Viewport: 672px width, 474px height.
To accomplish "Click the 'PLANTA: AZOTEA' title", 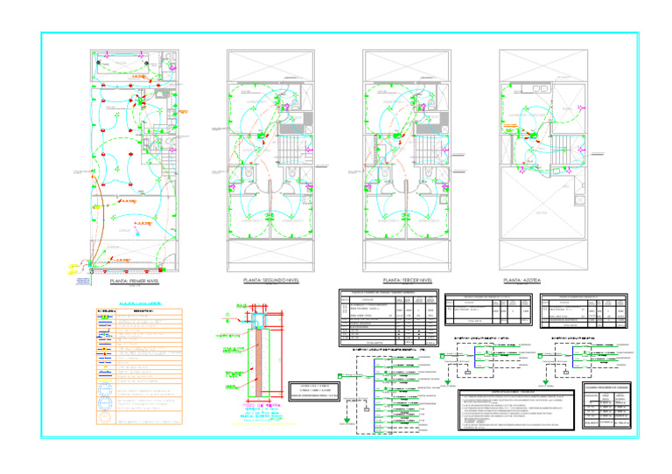I will tap(521, 281).
